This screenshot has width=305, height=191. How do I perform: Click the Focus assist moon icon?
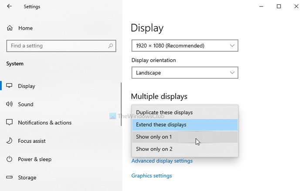(x=10, y=141)
